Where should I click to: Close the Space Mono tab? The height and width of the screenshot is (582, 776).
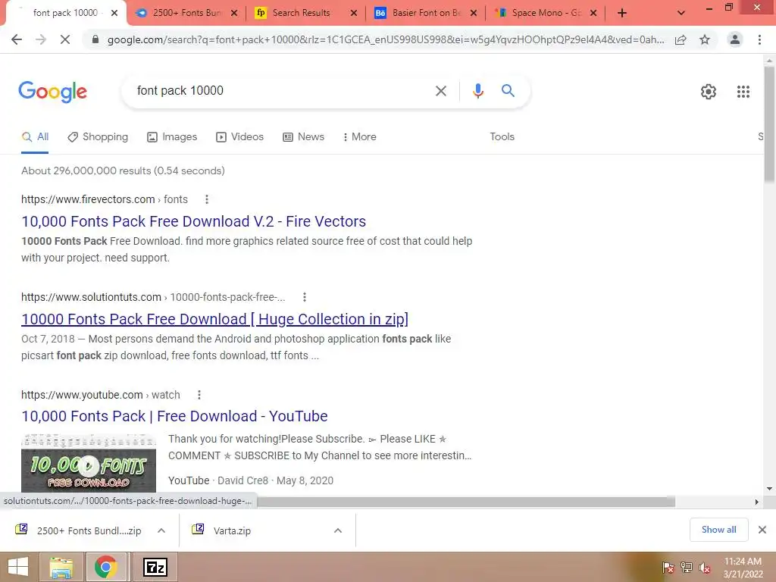[x=593, y=14]
